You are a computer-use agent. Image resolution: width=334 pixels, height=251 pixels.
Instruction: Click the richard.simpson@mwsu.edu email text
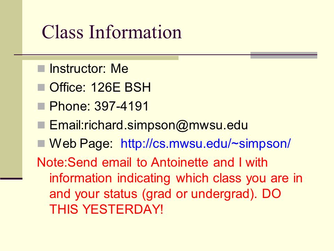click(166, 125)
